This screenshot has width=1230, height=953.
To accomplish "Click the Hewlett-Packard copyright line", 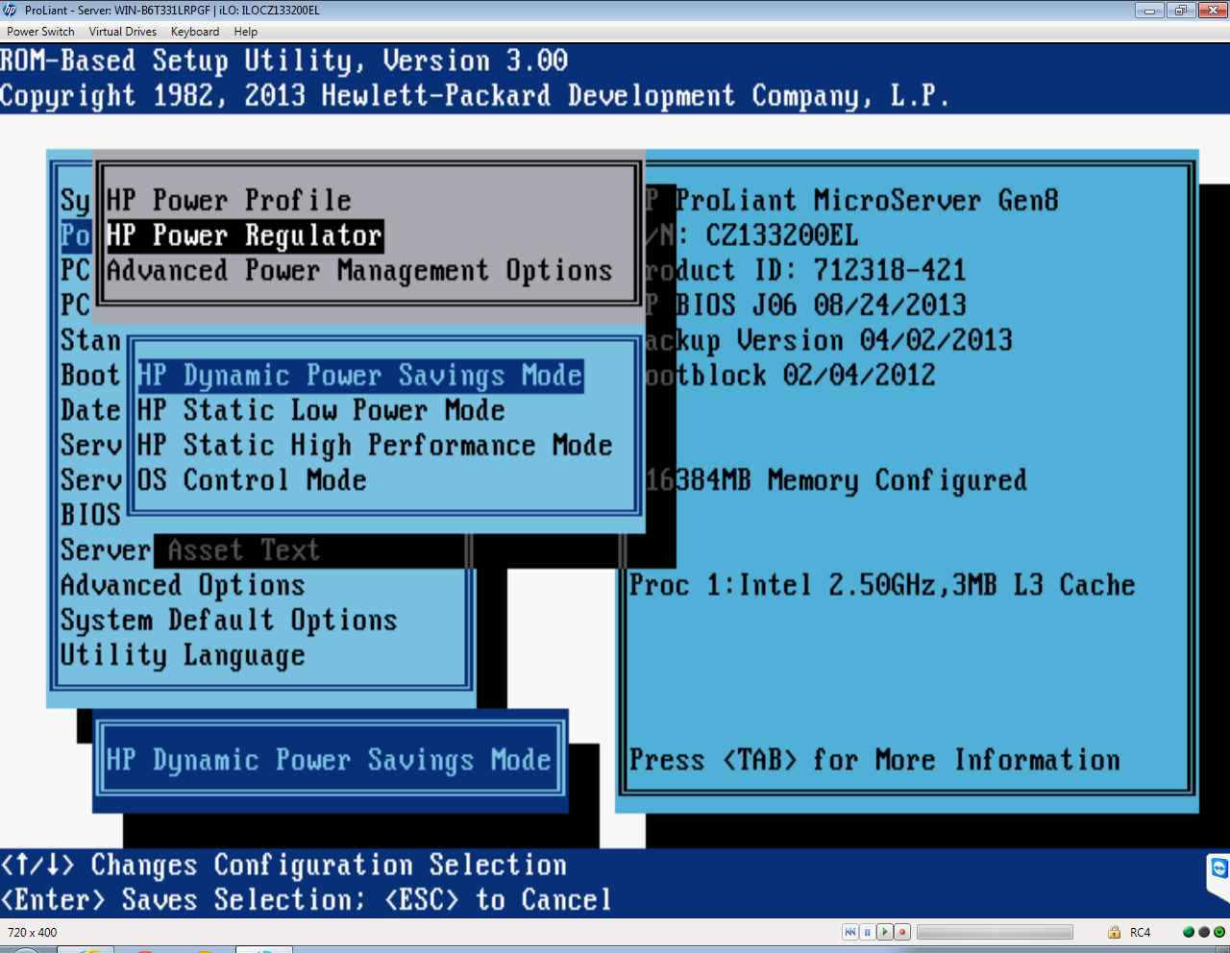I will (475, 96).
